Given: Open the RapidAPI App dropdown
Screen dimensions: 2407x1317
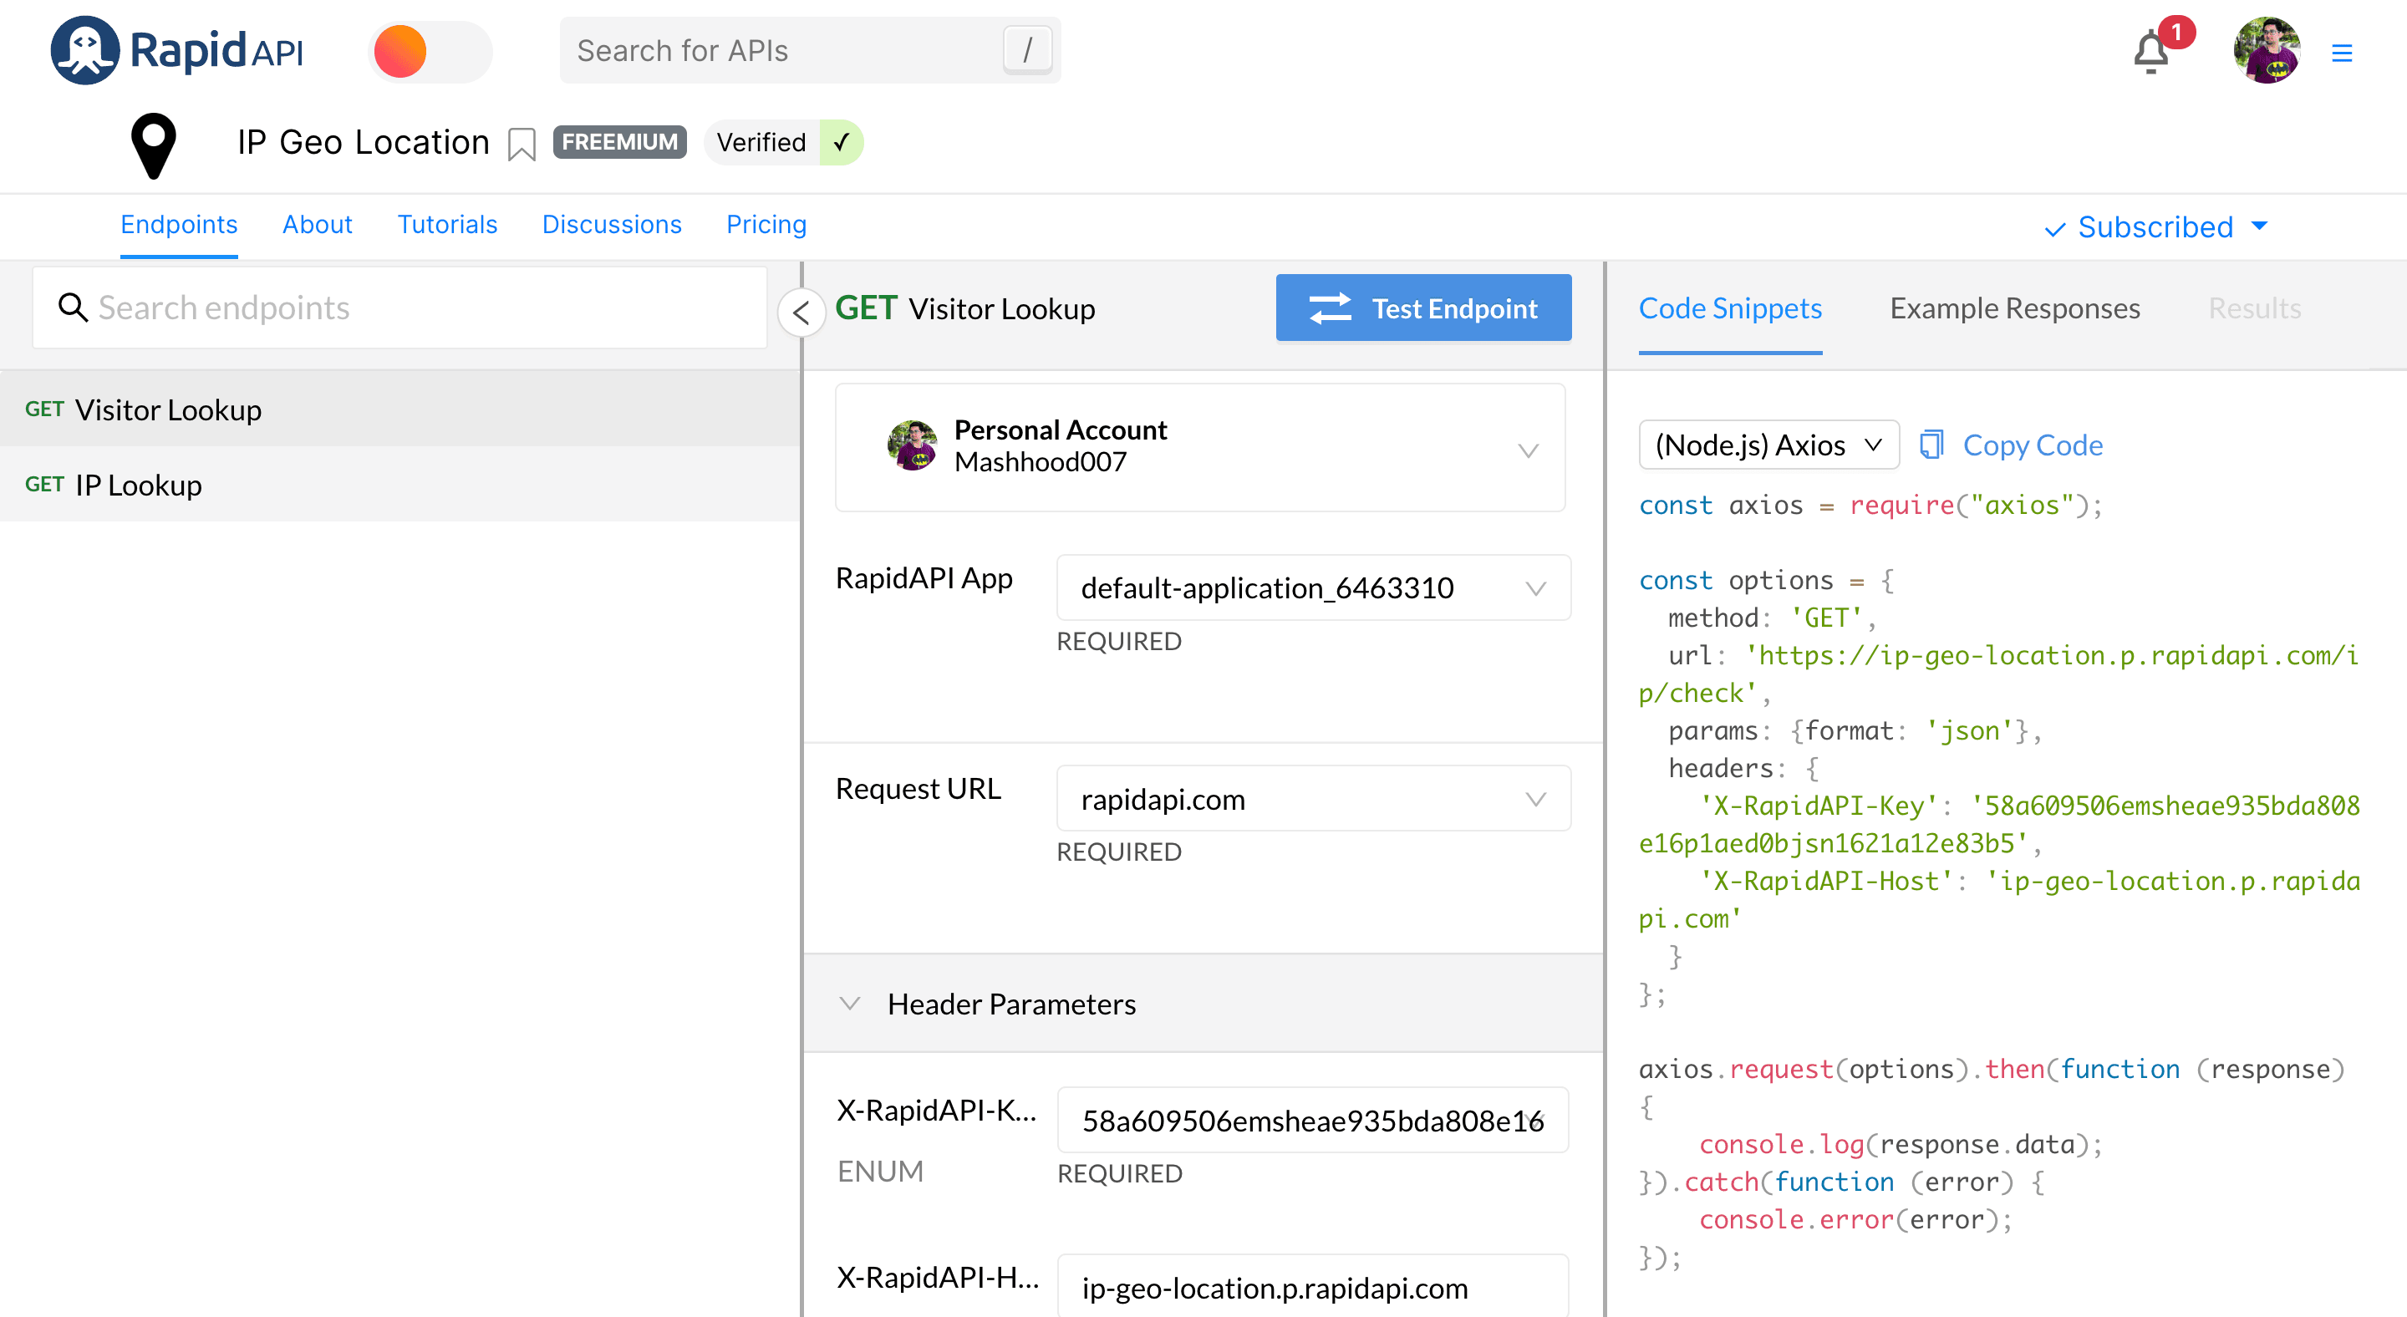Looking at the screenshot, I should point(1313,587).
